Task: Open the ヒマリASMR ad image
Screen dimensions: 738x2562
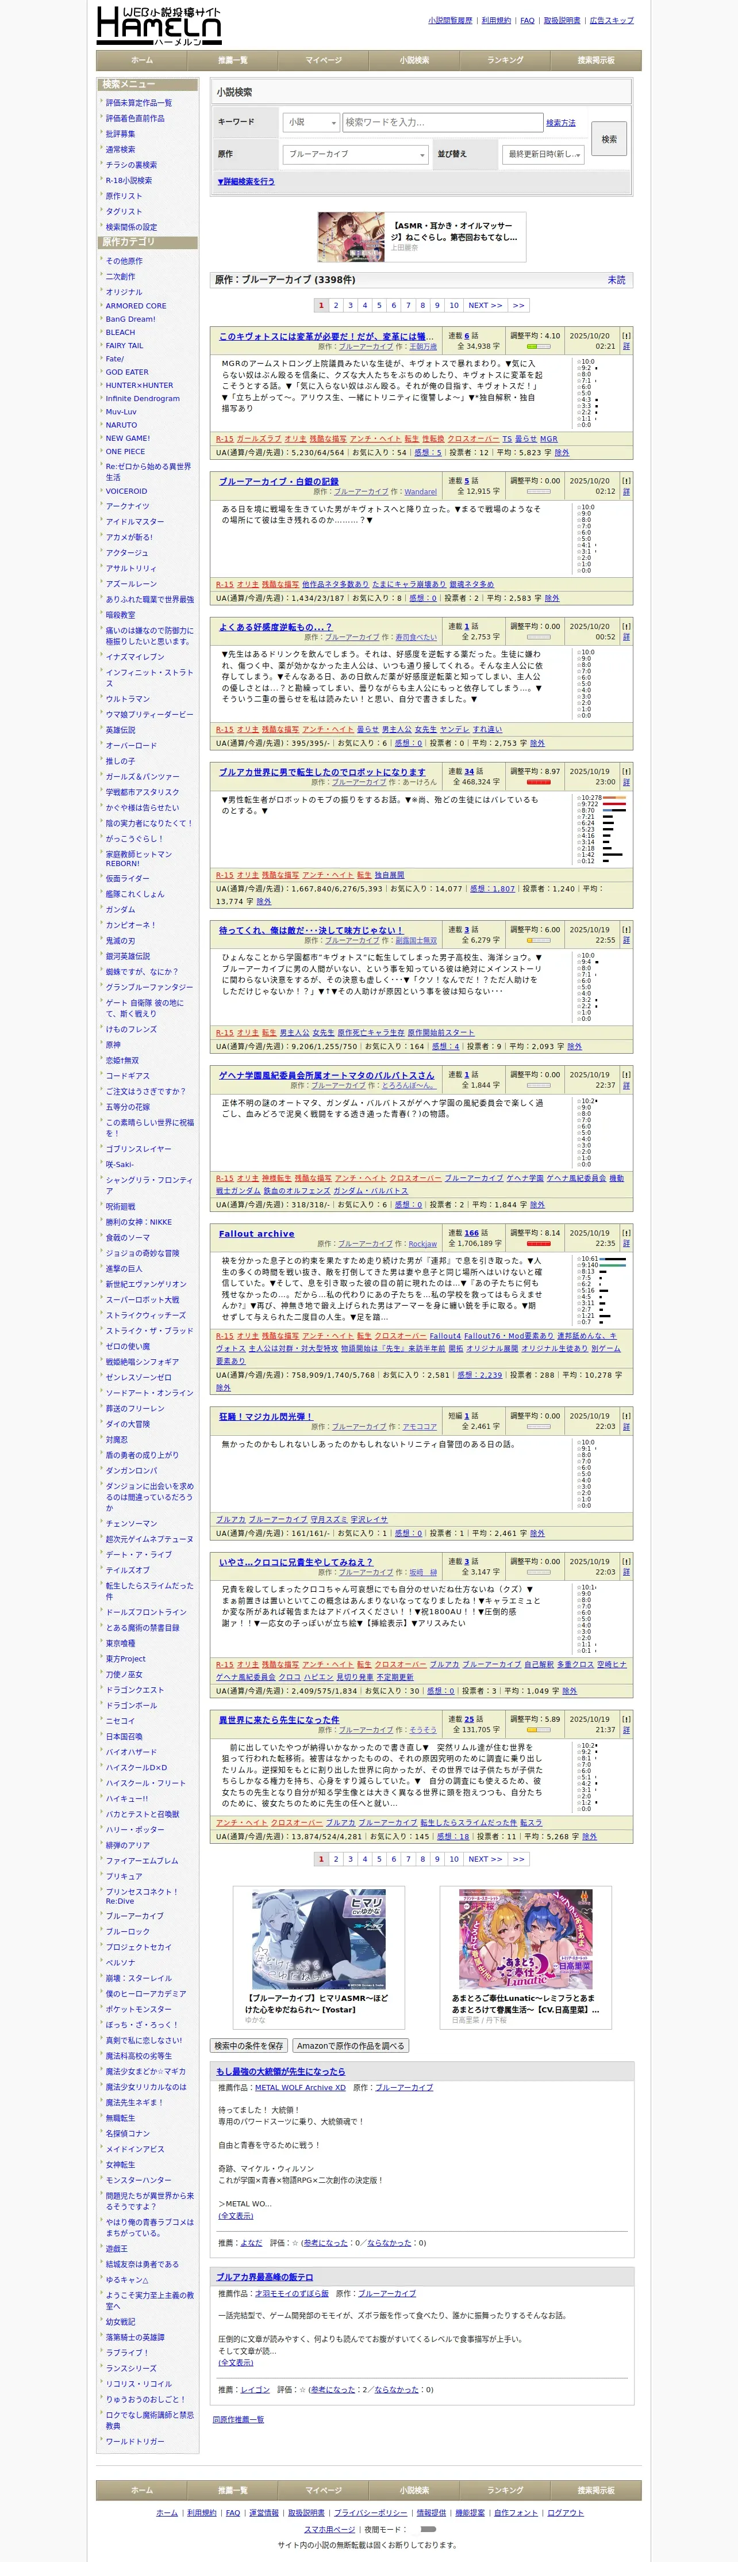Action: point(319,1940)
